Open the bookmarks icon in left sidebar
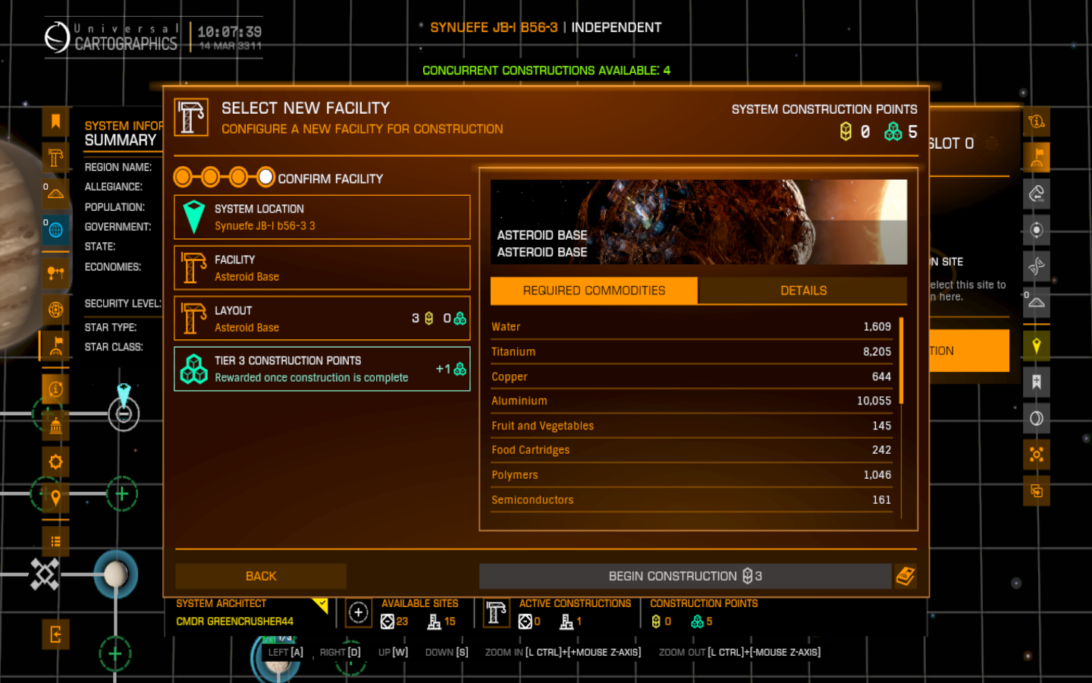This screenshot has height=683, width=1092. coord(55,121)
